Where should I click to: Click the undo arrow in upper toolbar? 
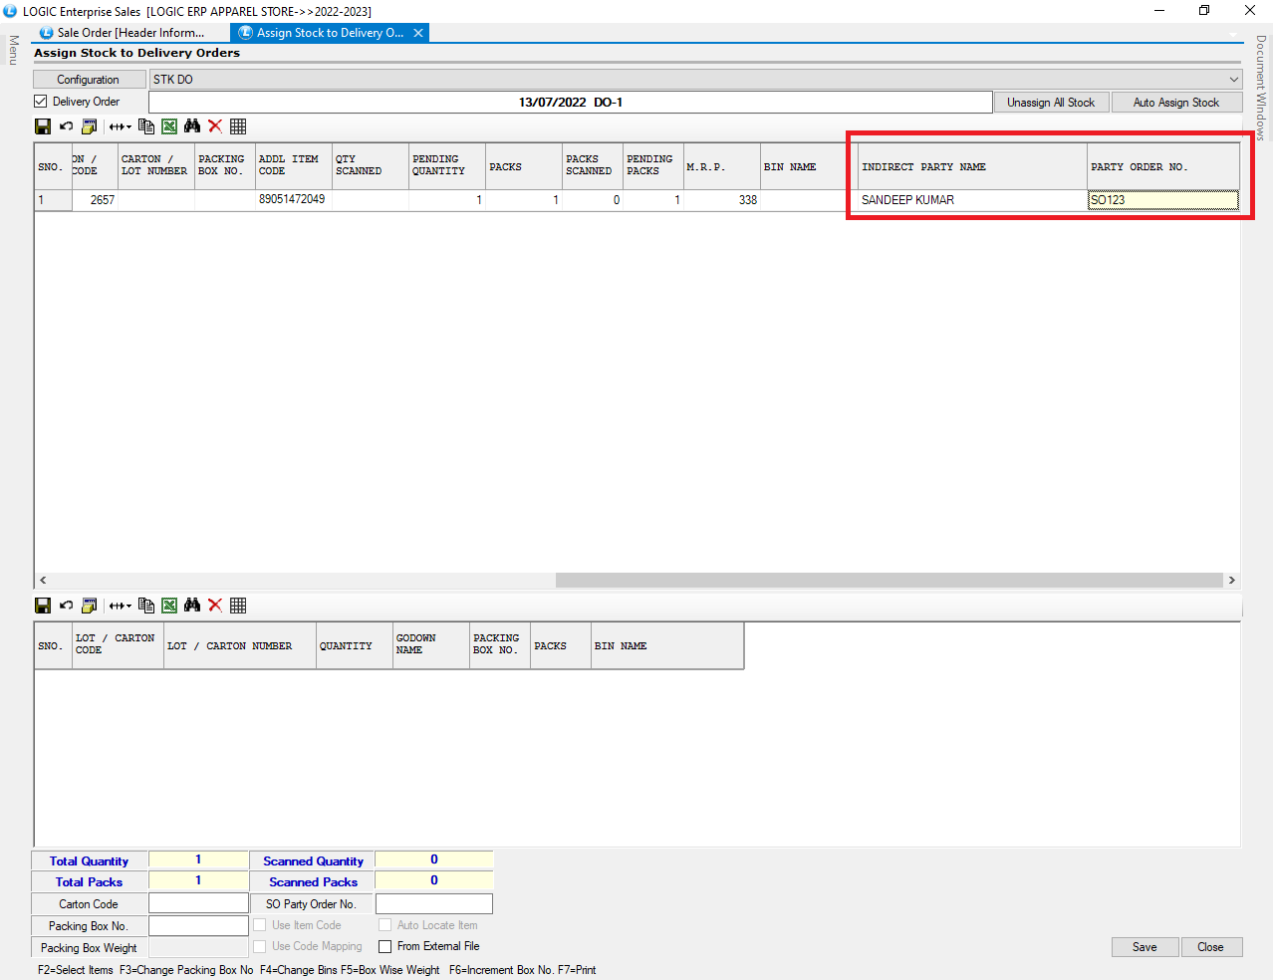[66, 126]
